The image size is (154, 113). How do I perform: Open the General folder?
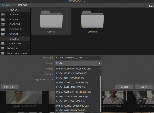point(51,21)
